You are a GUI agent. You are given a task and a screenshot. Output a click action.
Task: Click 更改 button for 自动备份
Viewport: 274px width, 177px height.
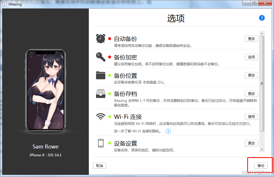tap(251, 39)
